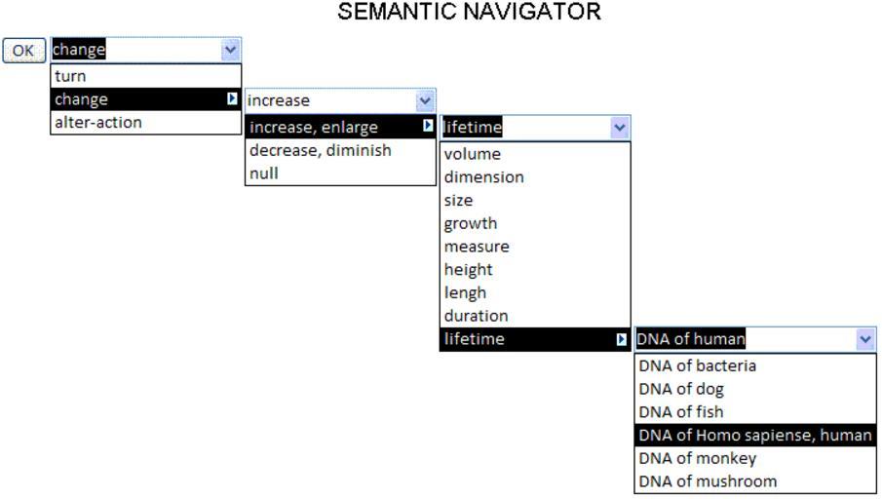Select 'DNA of bacteria' option

pos(755,365)
